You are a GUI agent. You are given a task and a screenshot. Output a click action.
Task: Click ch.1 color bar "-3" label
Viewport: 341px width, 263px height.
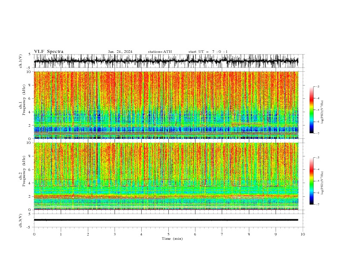tap(318, 86)
